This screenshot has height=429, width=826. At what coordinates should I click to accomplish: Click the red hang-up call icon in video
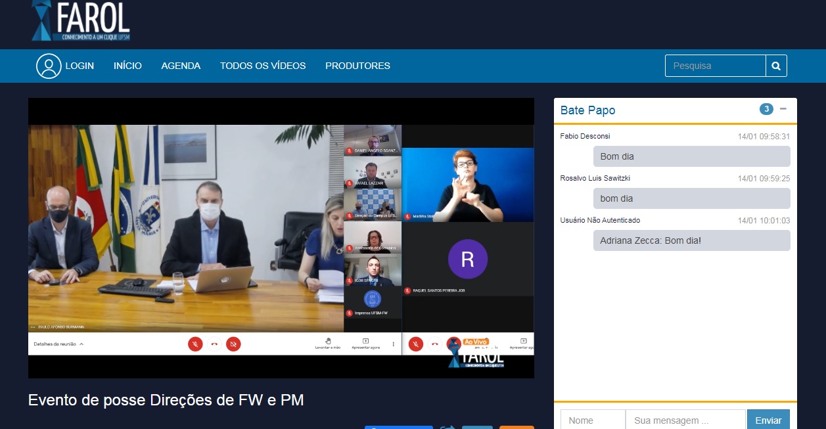pyautogui.click(x=214, y=344)
